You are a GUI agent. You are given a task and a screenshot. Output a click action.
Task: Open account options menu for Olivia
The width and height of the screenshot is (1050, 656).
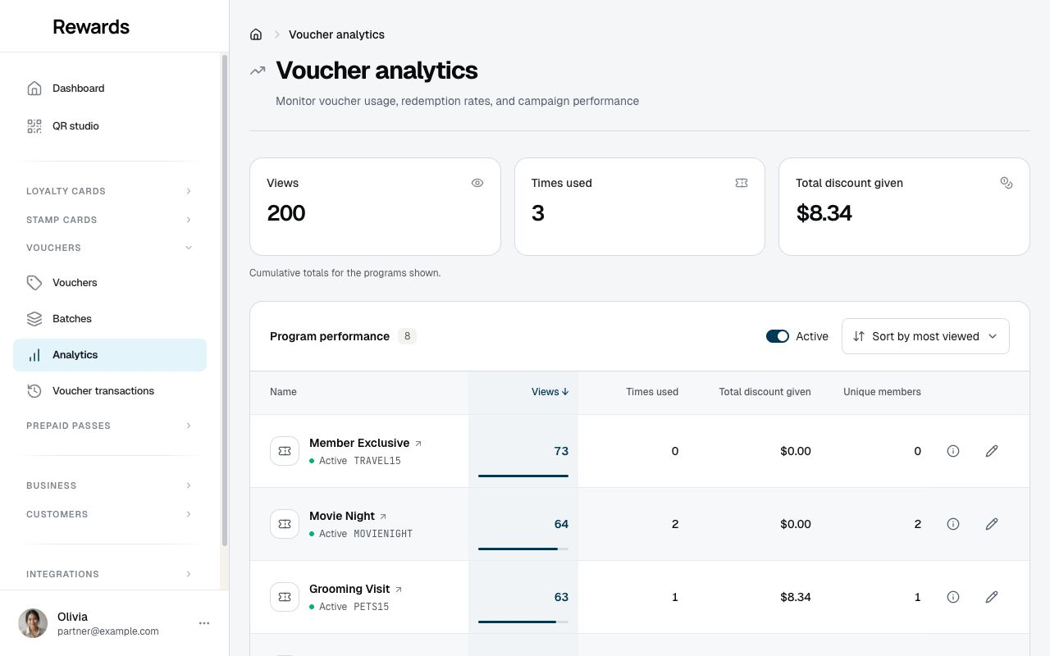pyautogui.click(x=204, y=623)
